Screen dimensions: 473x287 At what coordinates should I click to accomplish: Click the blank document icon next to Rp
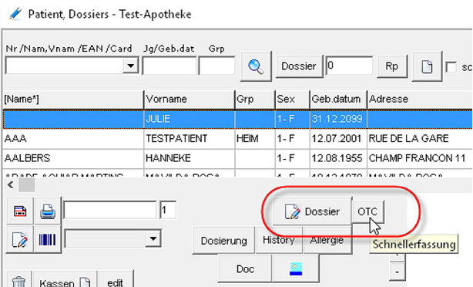click(427, 66)
